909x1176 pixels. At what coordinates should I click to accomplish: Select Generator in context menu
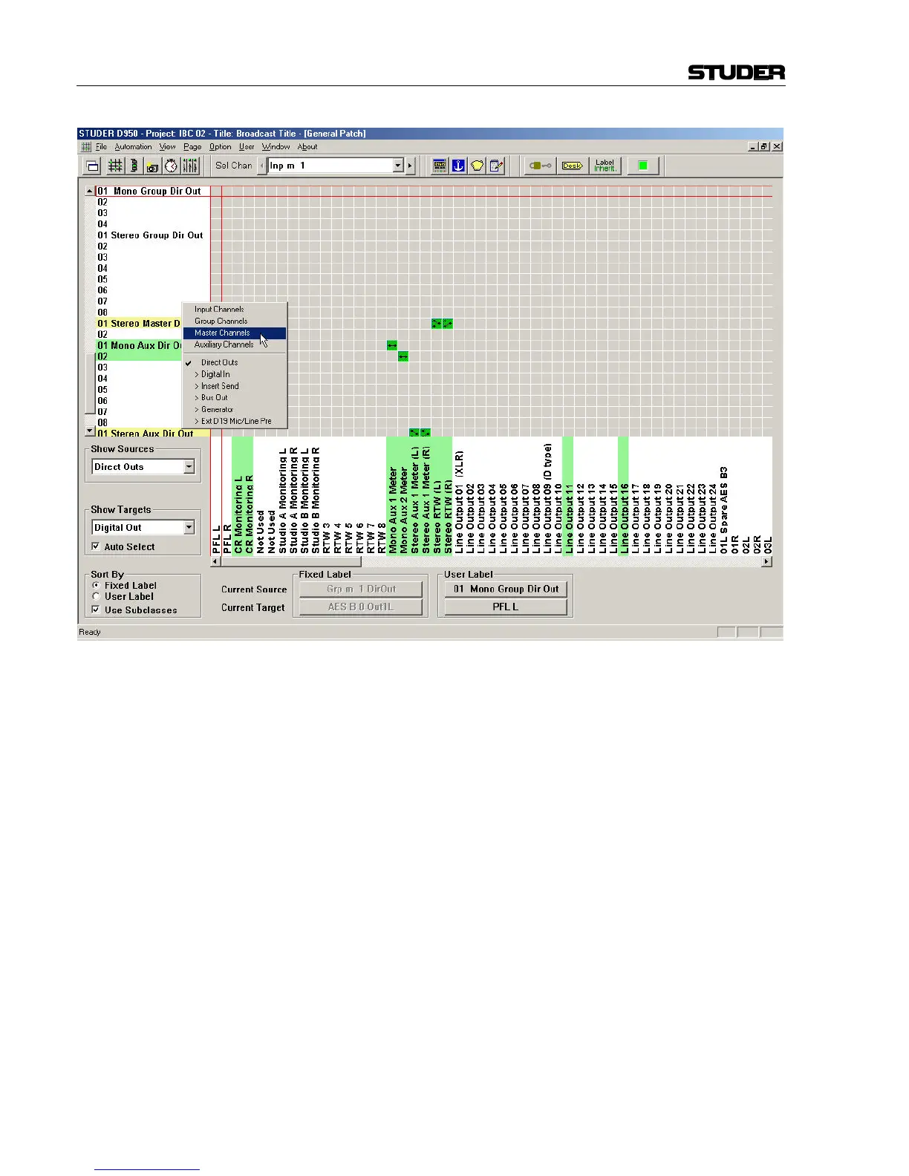coord(235,410)
